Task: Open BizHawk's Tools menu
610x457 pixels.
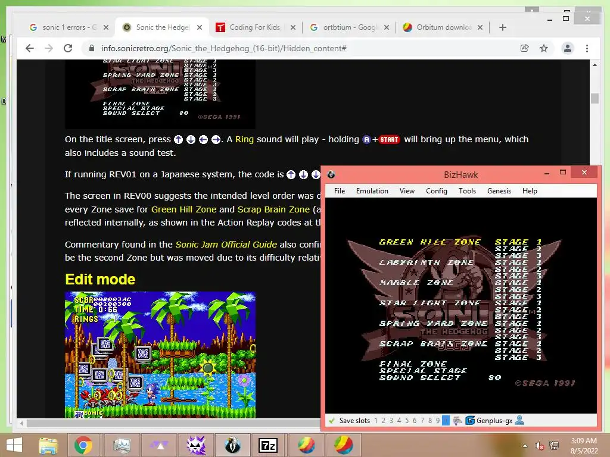Action: [x=467, y=191]
